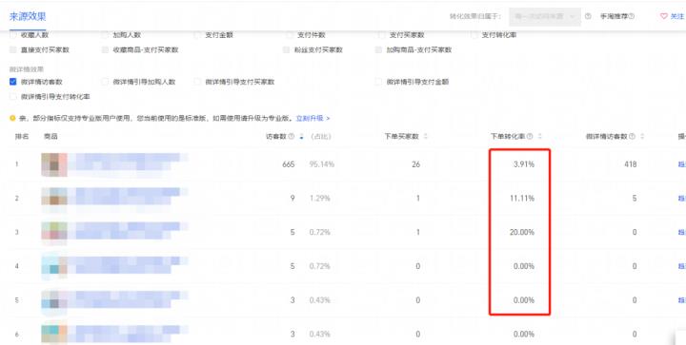686x345 pixels.
Task: Tick the 粉丝支付买家数 checkbox
Action: [x=286, y=49]
